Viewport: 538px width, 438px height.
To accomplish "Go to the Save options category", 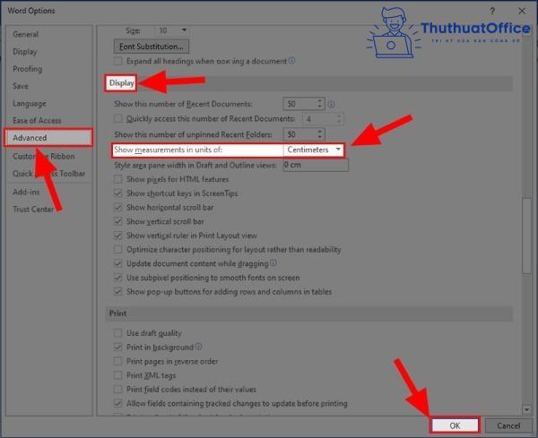I will 21,86.
